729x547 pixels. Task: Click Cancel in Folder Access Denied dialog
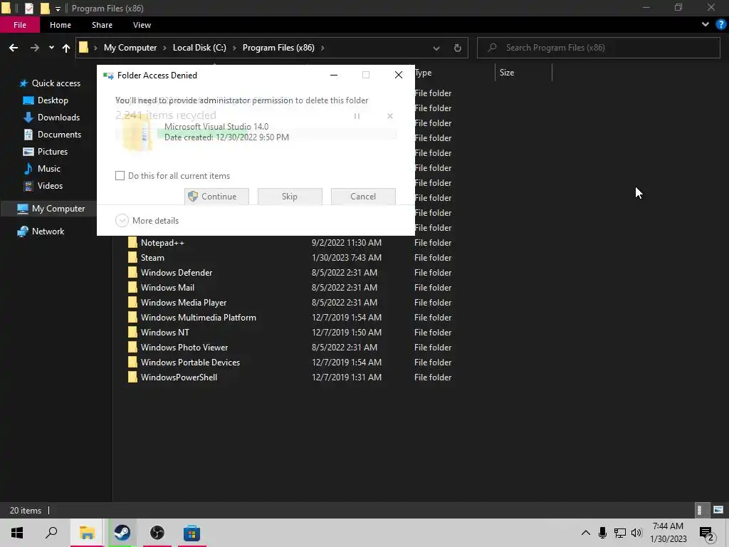363,197
